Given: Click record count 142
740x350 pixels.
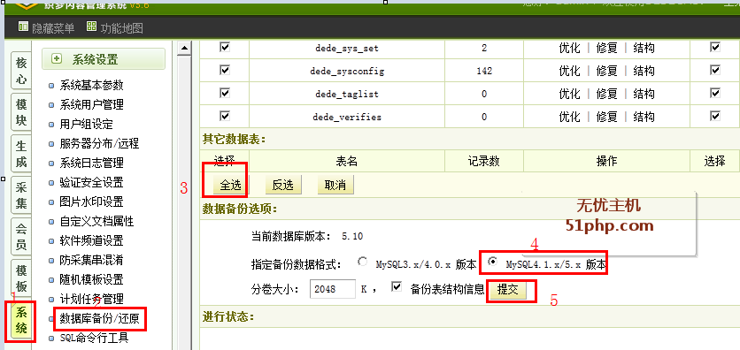Looking at the screenshot, I should coord(484,71).
